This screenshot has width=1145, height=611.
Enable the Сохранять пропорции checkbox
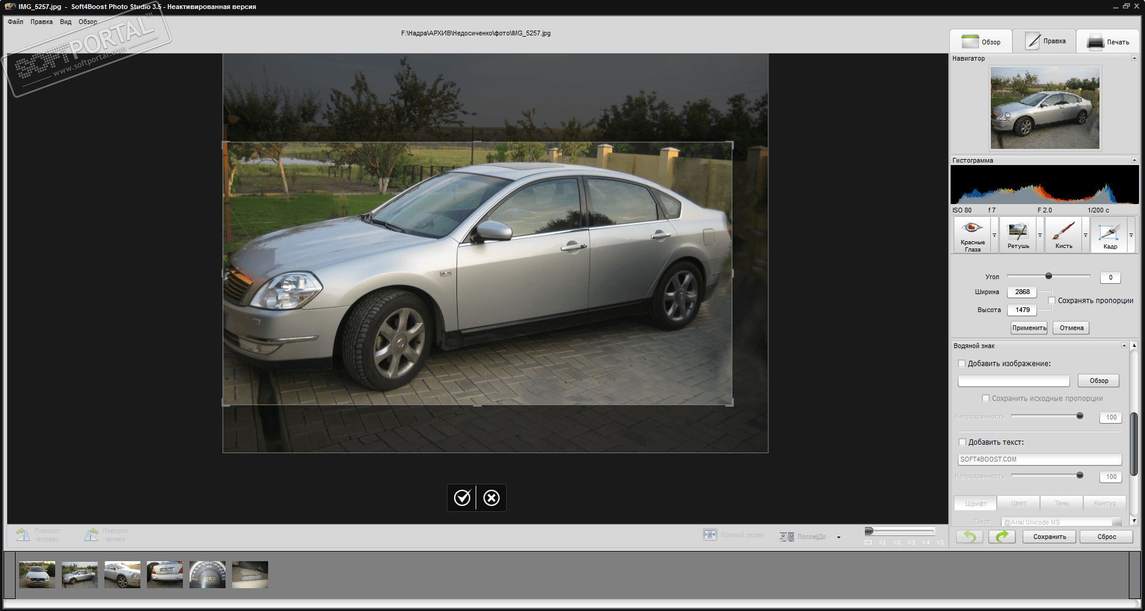point(1051,300)
